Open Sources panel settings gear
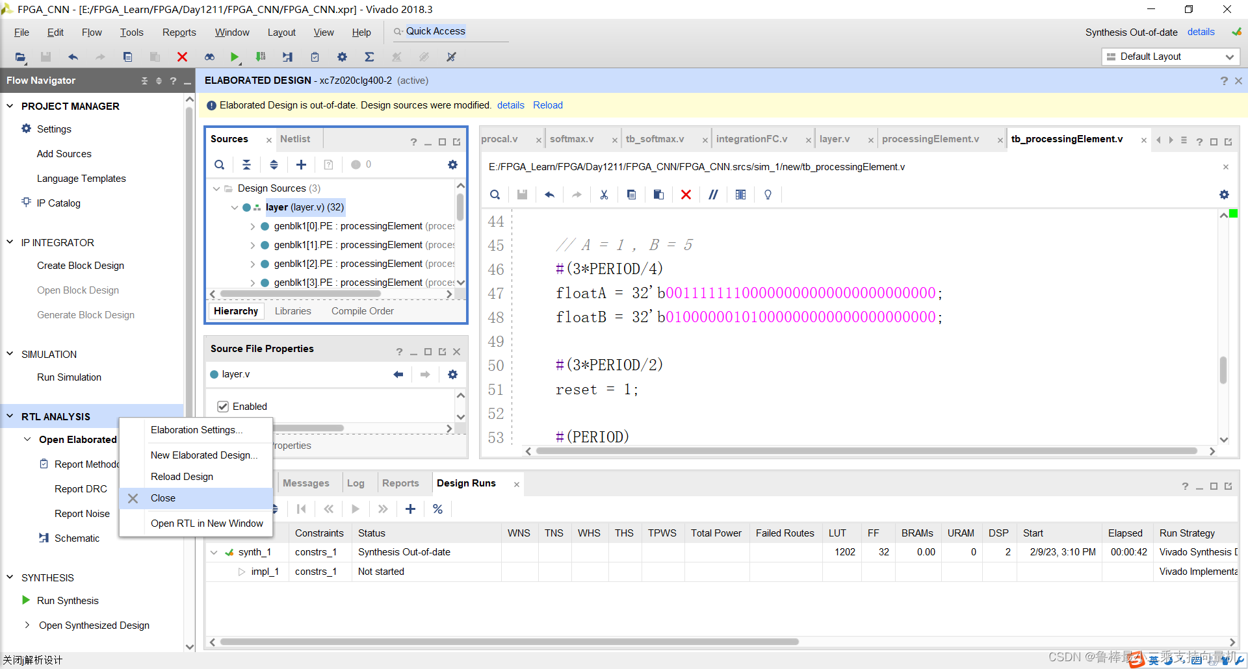The width and height of the screenshot is (1248, 669). (x=452, y=165)
